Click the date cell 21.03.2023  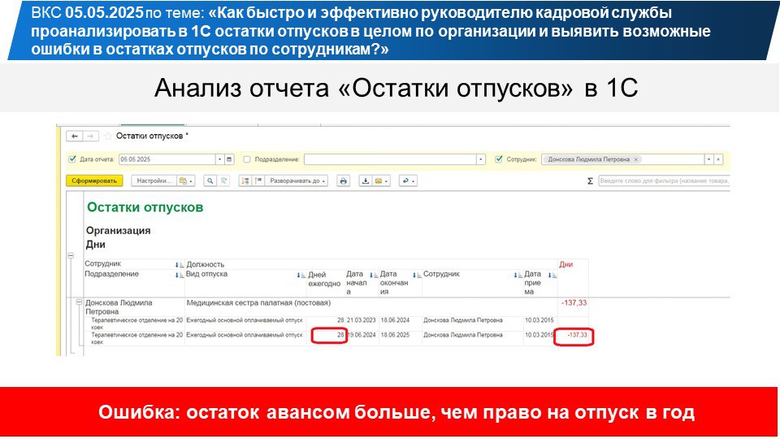[x=361, y=320]
